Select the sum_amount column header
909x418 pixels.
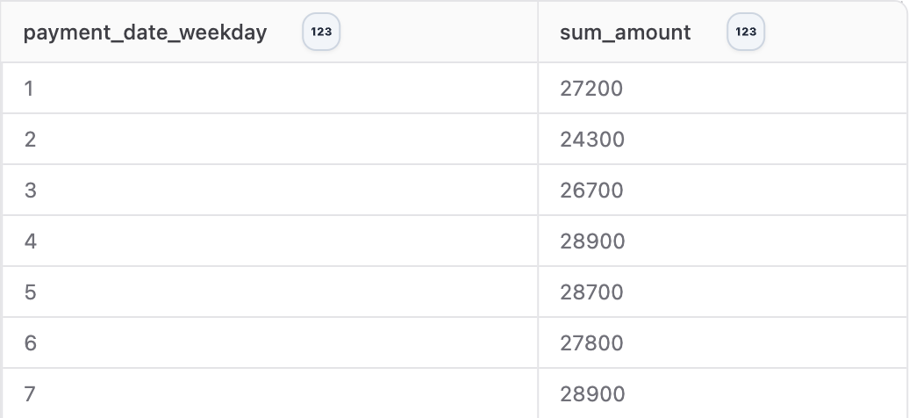coord(722,32)
